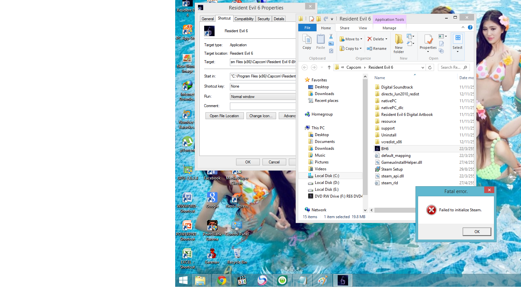This screenshot has height=293, width=521.
Task: Open Google Chrome from the taskbar
Action: coord(222,280)
